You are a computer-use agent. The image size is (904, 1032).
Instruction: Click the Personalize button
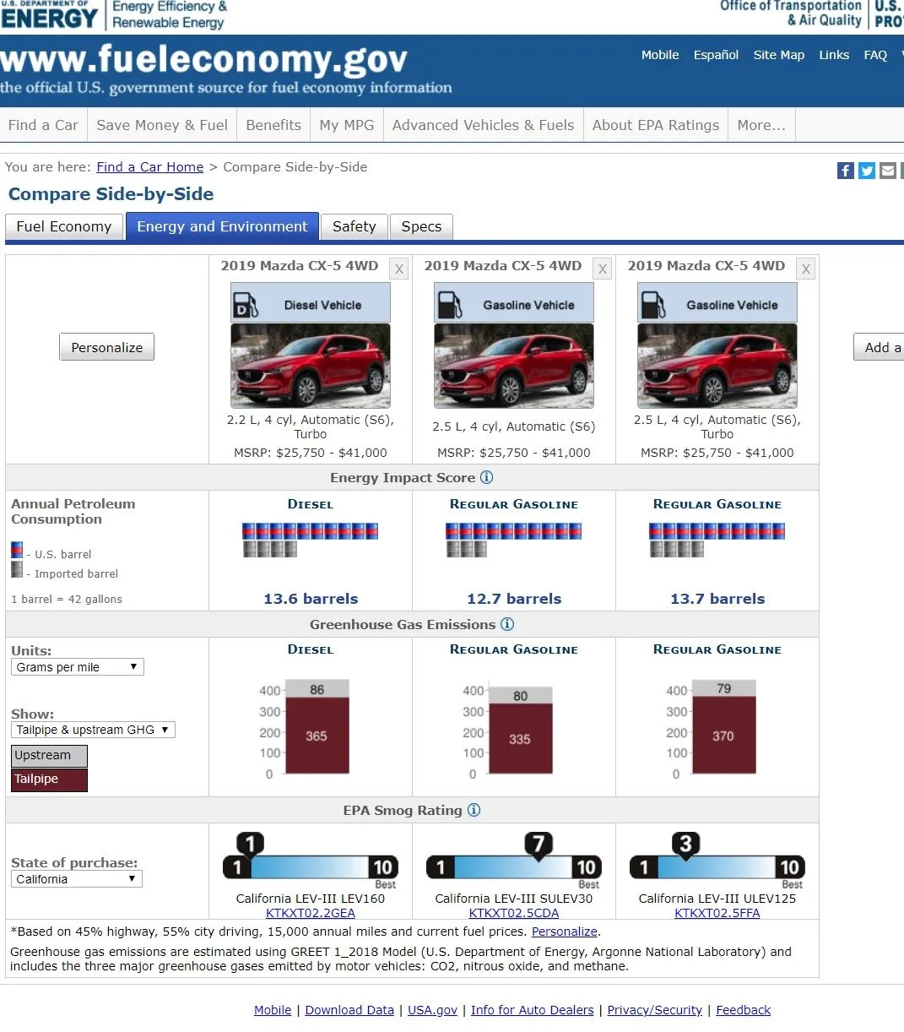coord(106,347)
